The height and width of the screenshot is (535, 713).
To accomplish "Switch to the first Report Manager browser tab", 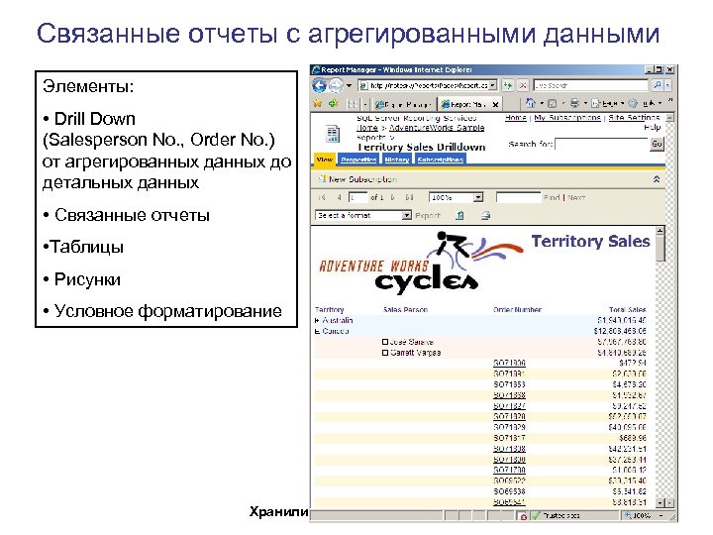I will 403,105.
